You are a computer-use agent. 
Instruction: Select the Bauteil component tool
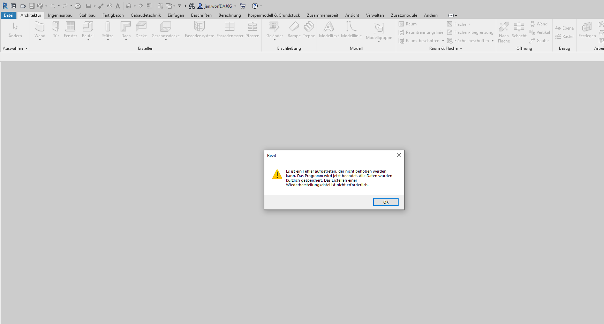[x=88, y=30]
